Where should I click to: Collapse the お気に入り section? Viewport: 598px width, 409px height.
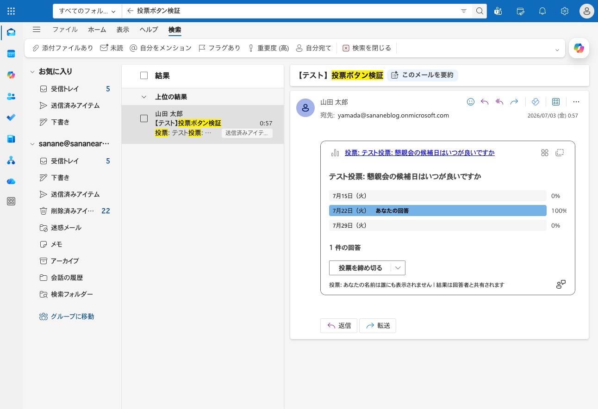(32, 72)
